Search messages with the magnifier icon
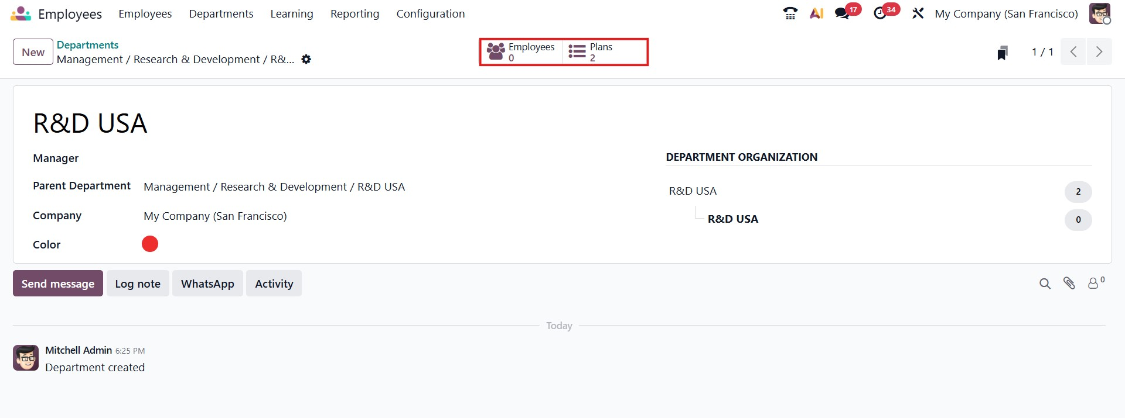1125x418 pixels. (1045, 284)
